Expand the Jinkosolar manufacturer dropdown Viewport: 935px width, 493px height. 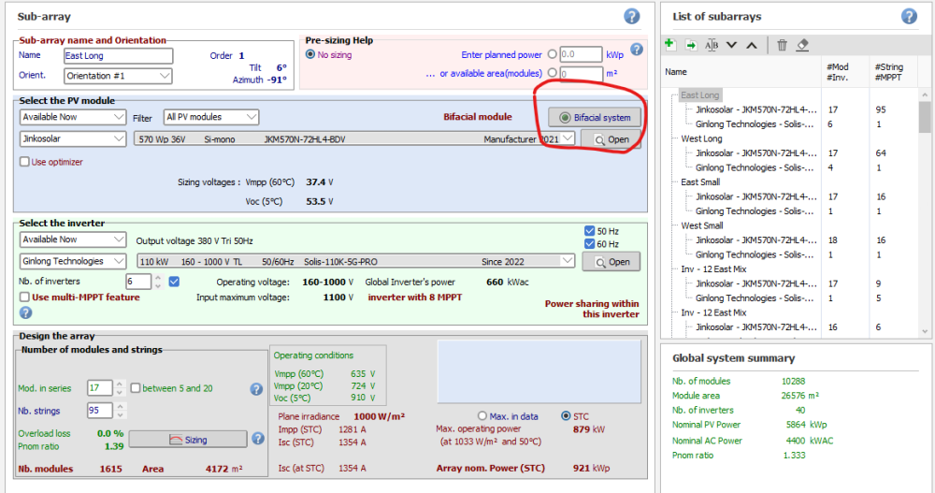(73, 138)
